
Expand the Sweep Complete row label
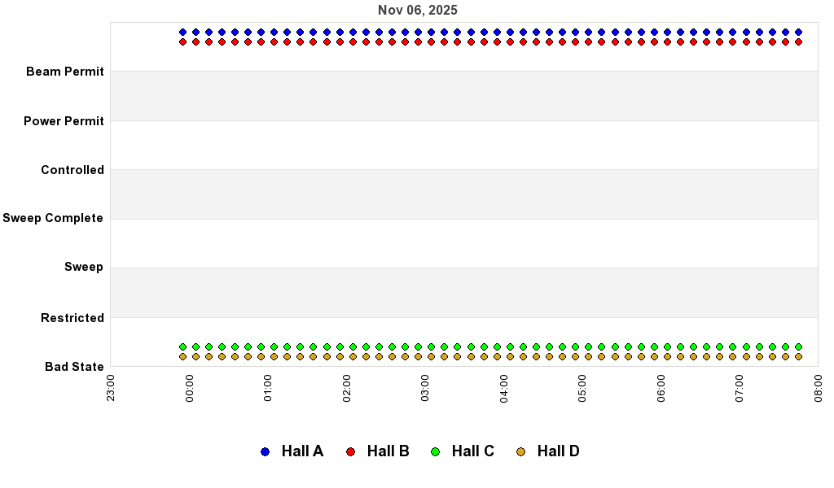(53, 218)
